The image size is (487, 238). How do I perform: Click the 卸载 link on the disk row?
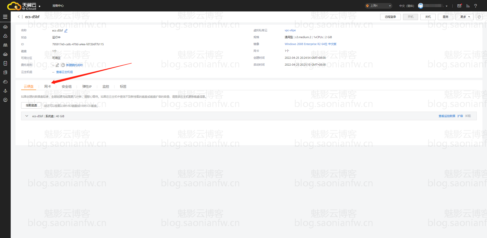pos(468,116)
